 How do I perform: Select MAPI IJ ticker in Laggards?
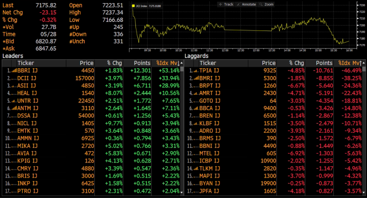209,176
